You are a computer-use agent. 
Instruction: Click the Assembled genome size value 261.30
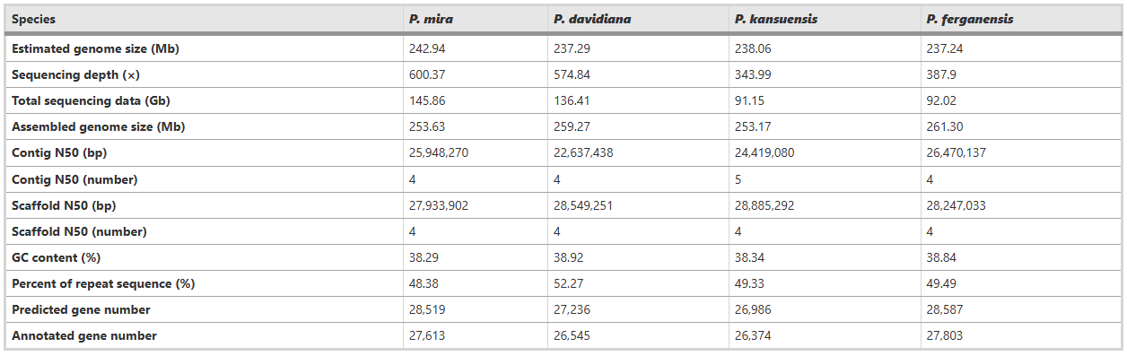click(944, 126)
